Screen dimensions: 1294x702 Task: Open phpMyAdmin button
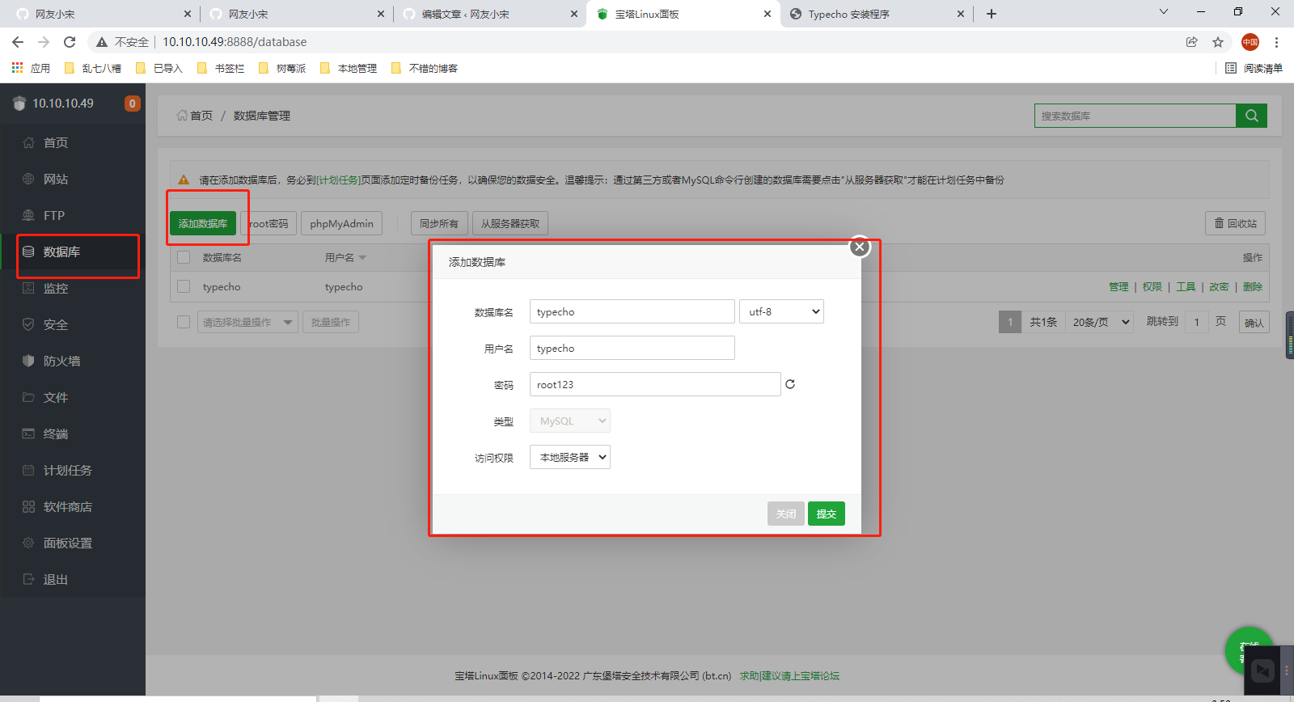(x=341, y=223)
